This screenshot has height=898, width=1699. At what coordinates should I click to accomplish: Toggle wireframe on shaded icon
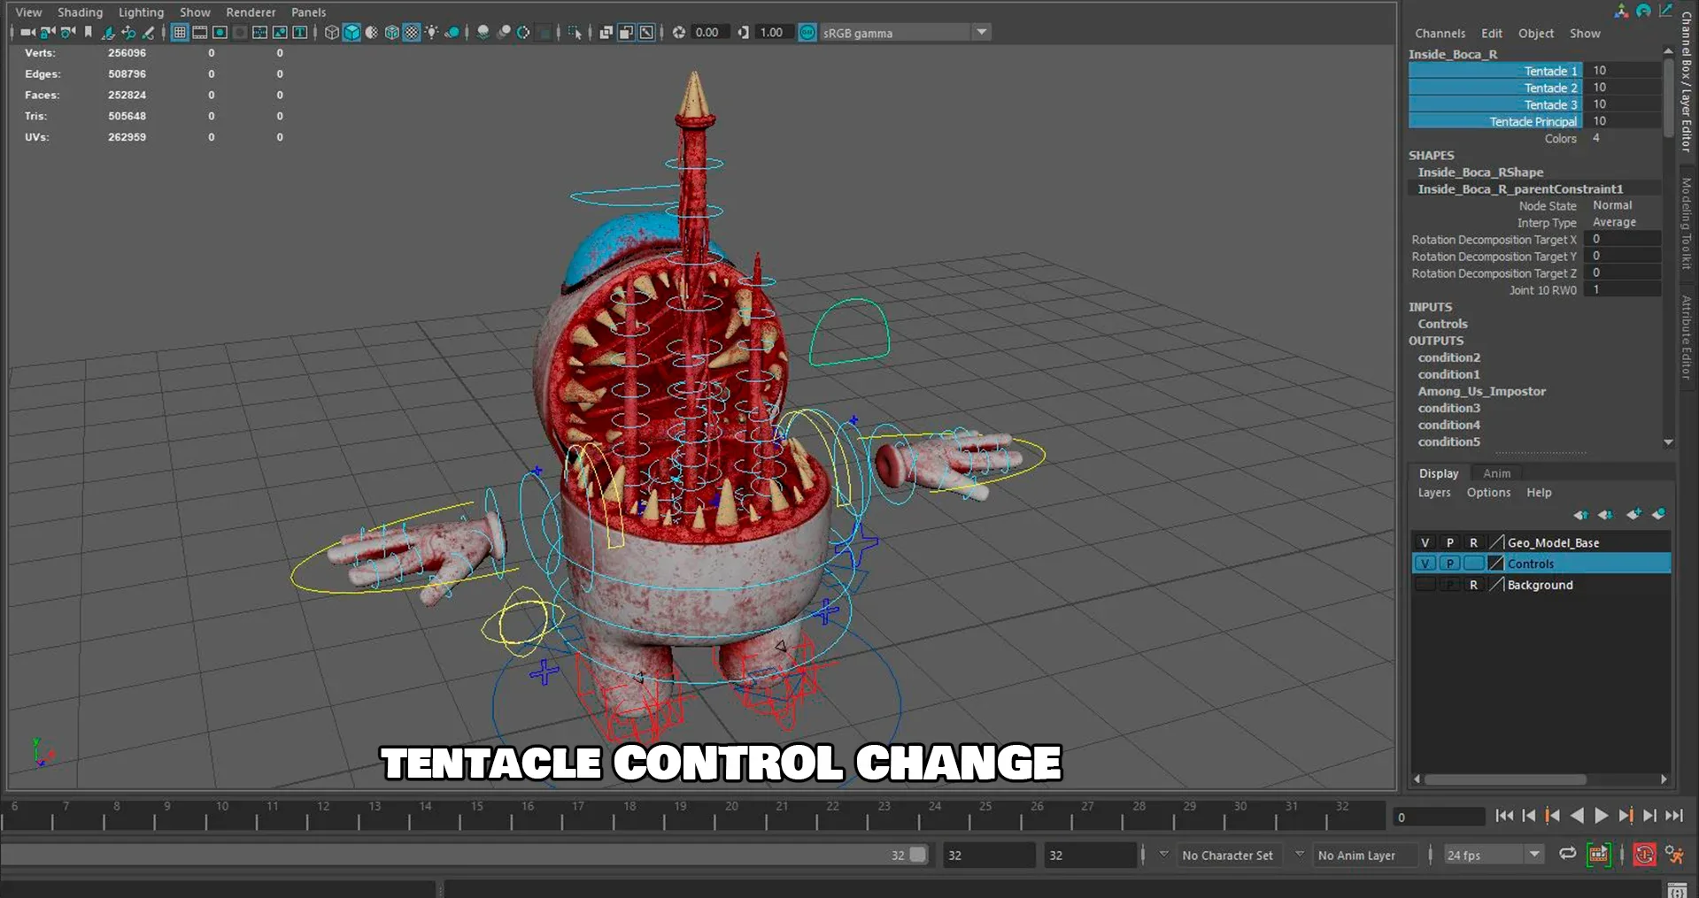click(x=391, y=33)
